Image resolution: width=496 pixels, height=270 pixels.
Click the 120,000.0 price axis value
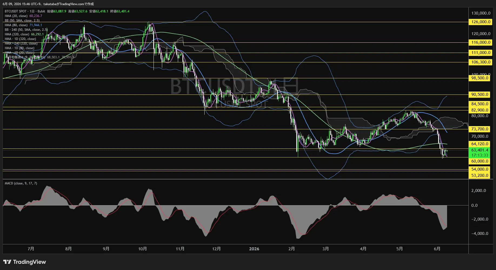481,34
